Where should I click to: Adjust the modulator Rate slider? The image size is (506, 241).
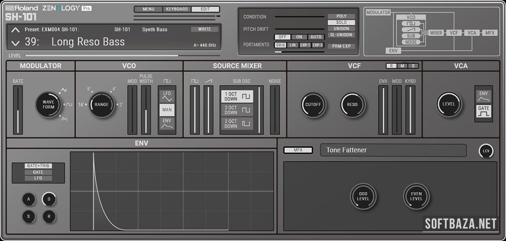coord(18,110)
